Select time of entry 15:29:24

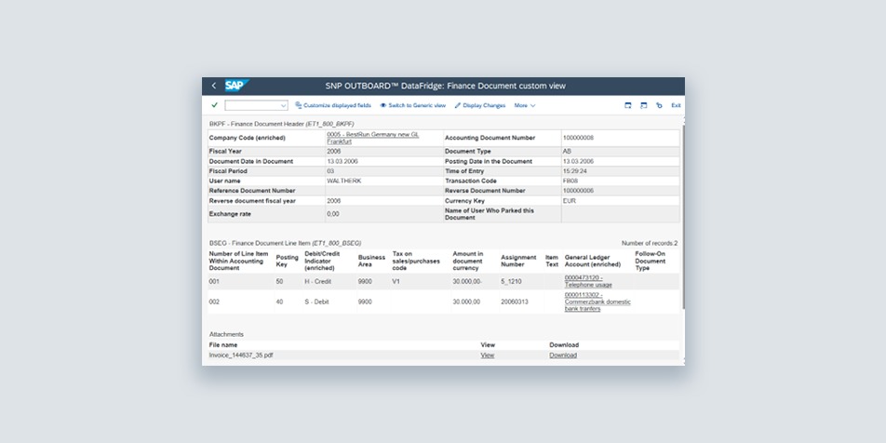tap(574, 171)
